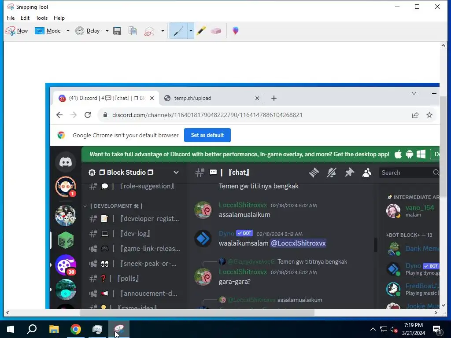Copy the snip to clipboard
The width and height of the screenshot is (451, 338).
pyautogui.click(x=133, y=31)
